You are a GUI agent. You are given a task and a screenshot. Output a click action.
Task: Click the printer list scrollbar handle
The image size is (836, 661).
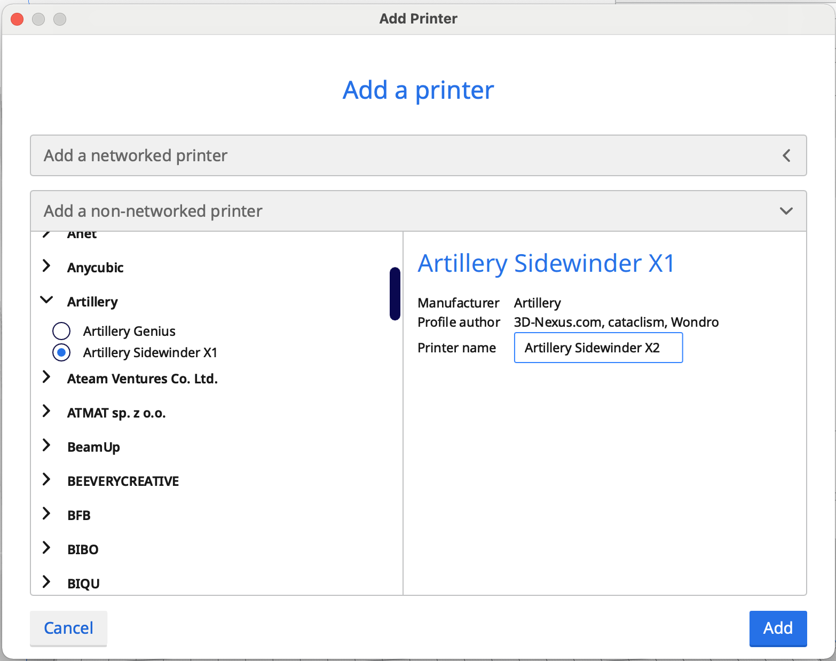coord(395,294)
